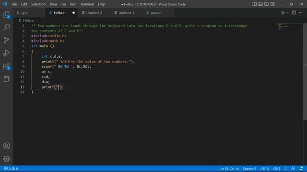Click Ln 13, Col 14 cursor position
This screenshot has width=307, height=172.
(x=229, y=169)
